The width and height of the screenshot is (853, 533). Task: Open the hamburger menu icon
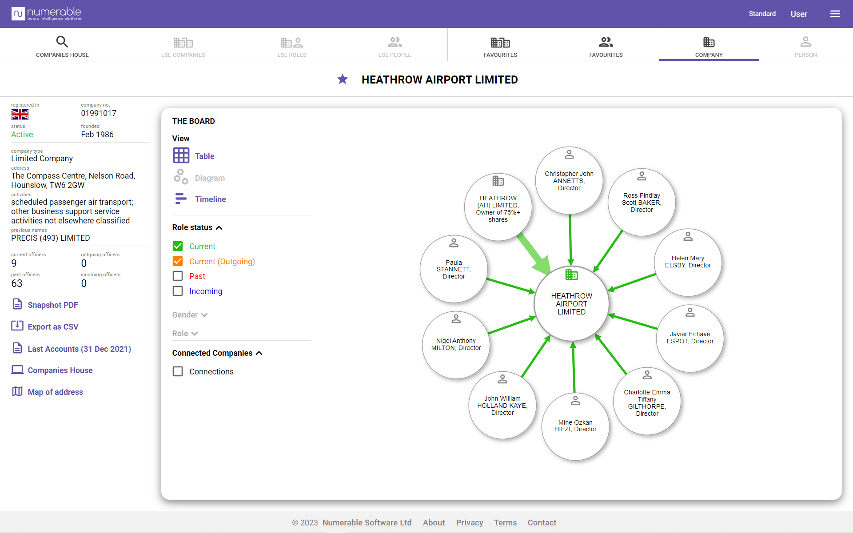pos(835,14)
